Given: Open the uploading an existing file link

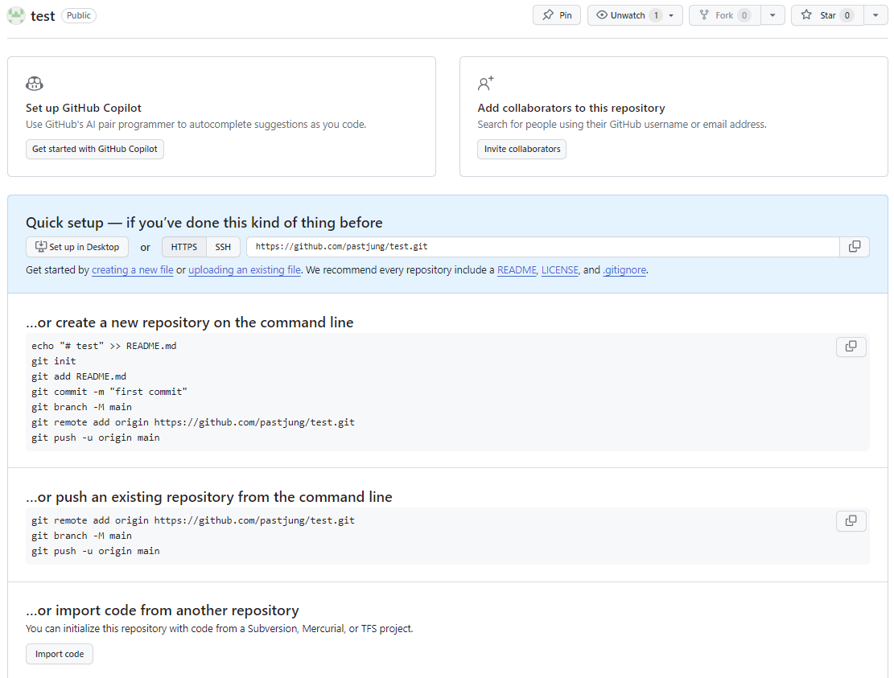Looking at the screenshot, I should pyautogui.click(x=245, y=269).
